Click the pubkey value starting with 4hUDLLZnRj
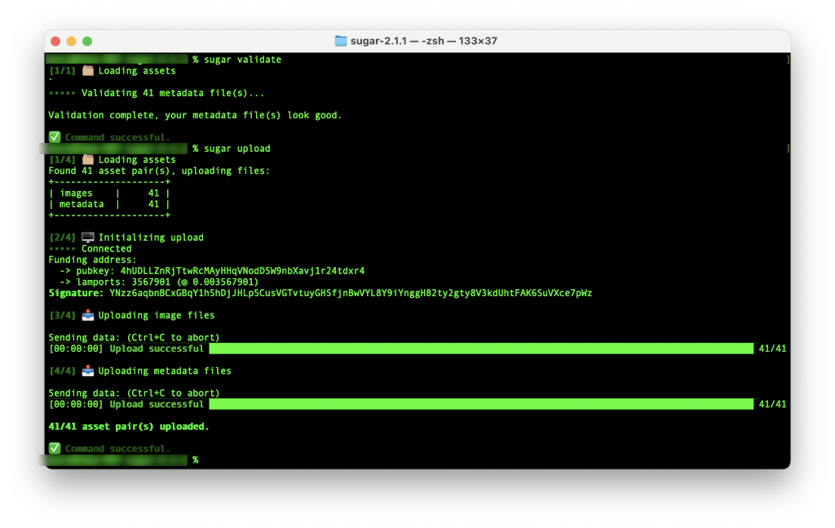Viewport: 835px width, 528px height. [242, 271]
